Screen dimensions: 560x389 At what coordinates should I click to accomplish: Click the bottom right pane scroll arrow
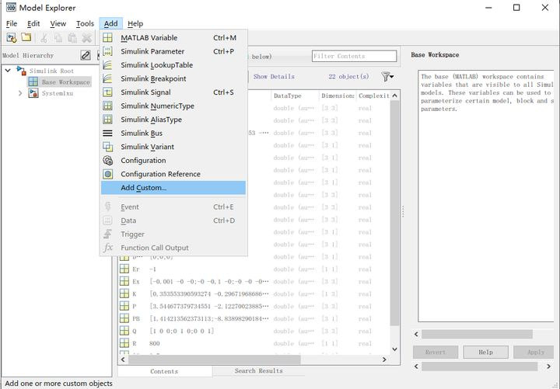[549, 366]
